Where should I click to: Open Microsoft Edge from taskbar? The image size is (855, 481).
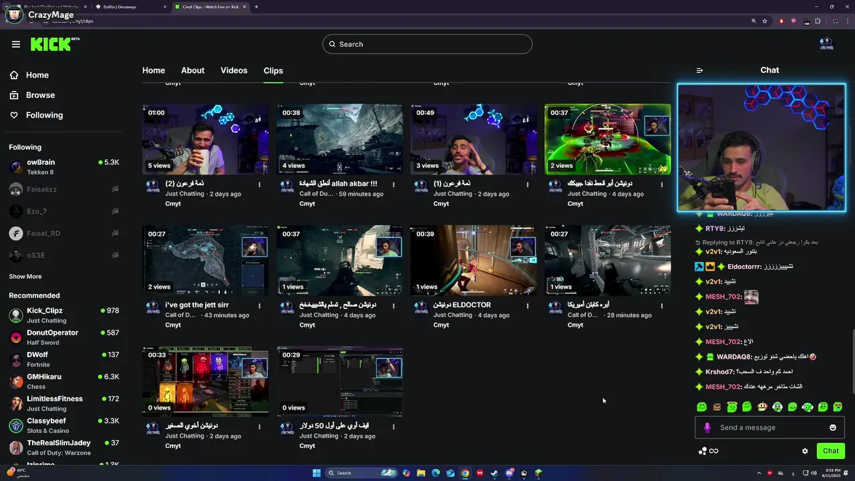click(x=436, y=473)
